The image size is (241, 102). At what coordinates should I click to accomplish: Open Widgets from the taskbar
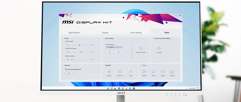pos(119,88)
